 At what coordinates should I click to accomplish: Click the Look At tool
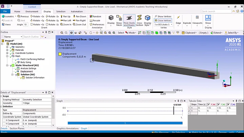(x=7, y=20)
